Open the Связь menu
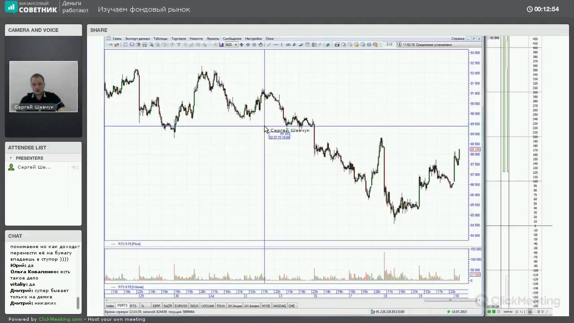This screenshot has width=574, height=323. (x=117, y=39)
